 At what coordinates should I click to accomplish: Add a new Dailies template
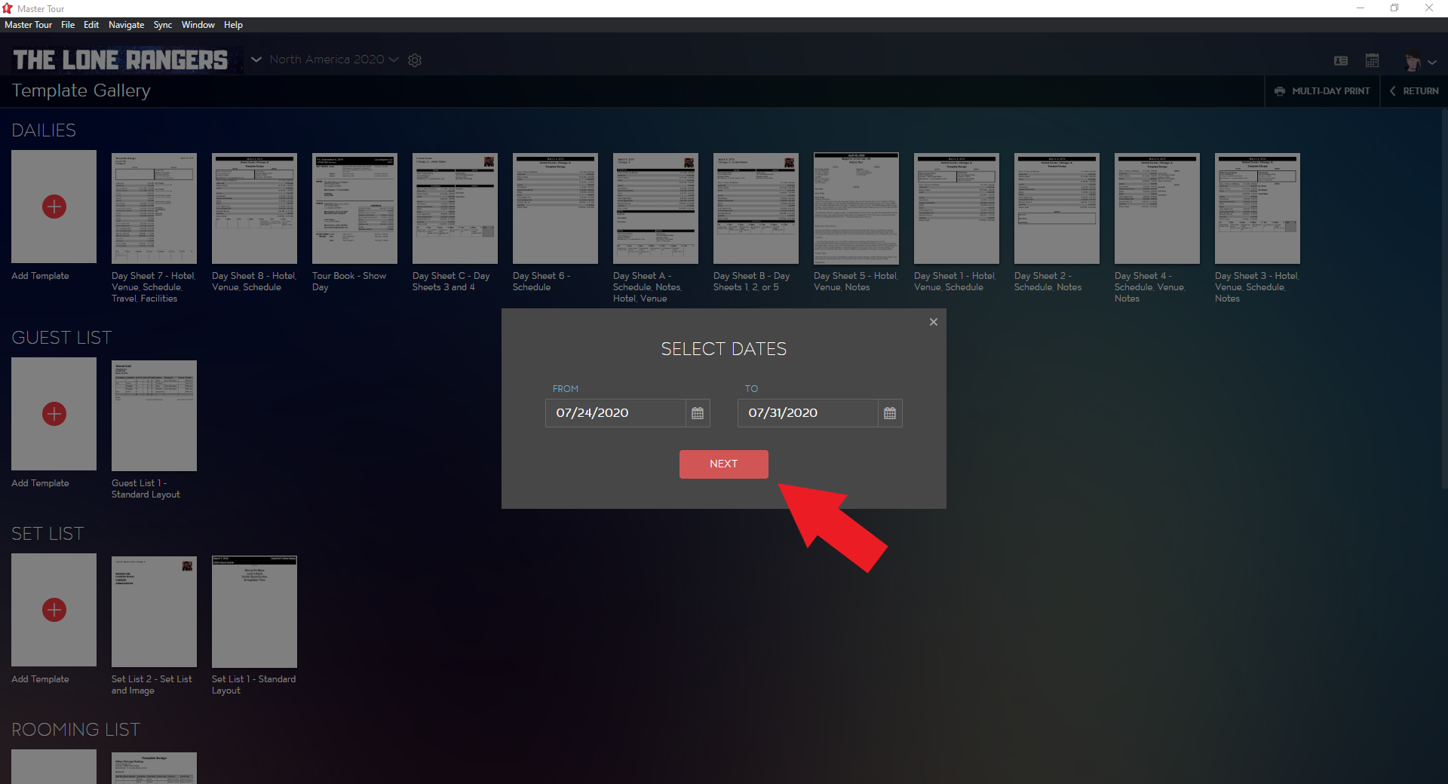tap(54, 207)
